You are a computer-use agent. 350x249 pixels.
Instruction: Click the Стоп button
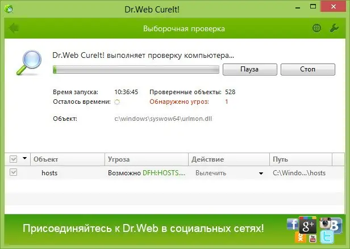click(x=308, y=69)
